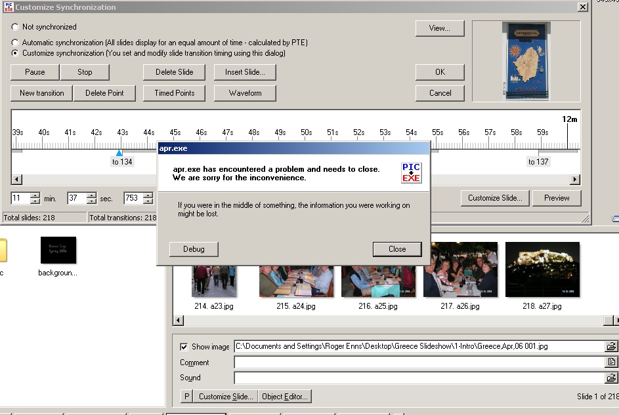Click the milliseconds field showing 753

point(133,198)
